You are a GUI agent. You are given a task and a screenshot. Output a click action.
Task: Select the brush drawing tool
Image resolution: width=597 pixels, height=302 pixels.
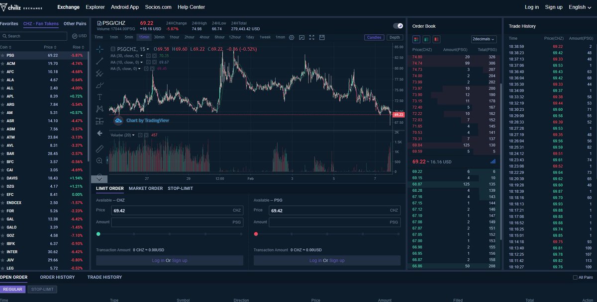point(99,85)
